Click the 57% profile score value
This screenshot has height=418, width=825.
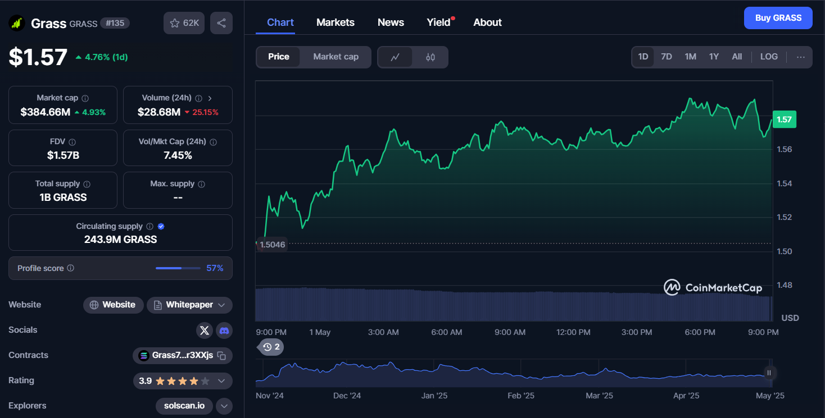pos(215,268)
